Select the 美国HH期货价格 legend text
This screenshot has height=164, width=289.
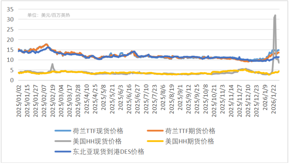point(190,141)
